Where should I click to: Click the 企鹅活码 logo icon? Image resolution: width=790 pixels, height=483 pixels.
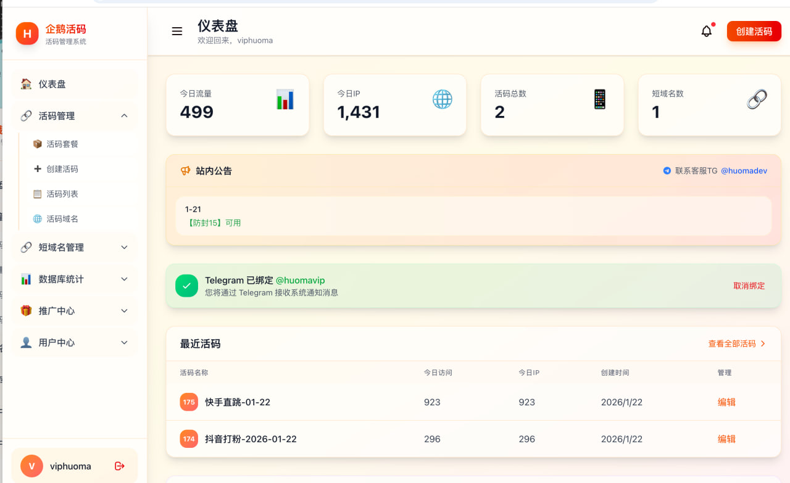click(x=27, y=33)
